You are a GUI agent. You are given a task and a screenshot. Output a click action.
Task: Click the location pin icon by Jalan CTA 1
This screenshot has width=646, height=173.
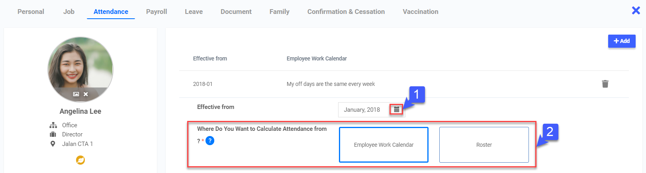[x=53, y=144]
